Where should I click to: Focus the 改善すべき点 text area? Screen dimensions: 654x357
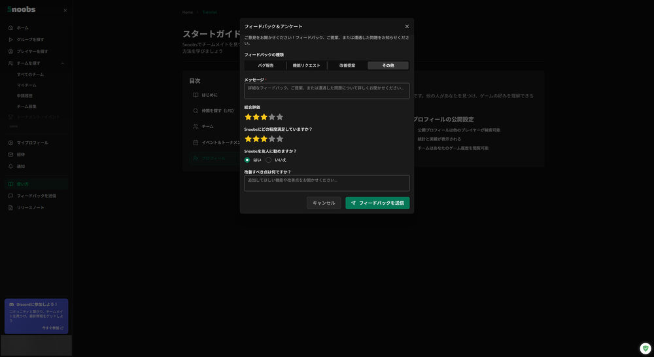tap(327, 183)
